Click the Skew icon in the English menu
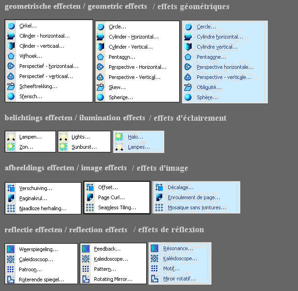The image size is (298, 291). (100, 87)
